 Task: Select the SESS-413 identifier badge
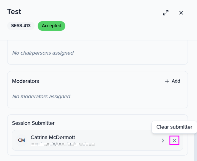coord(21,26)
